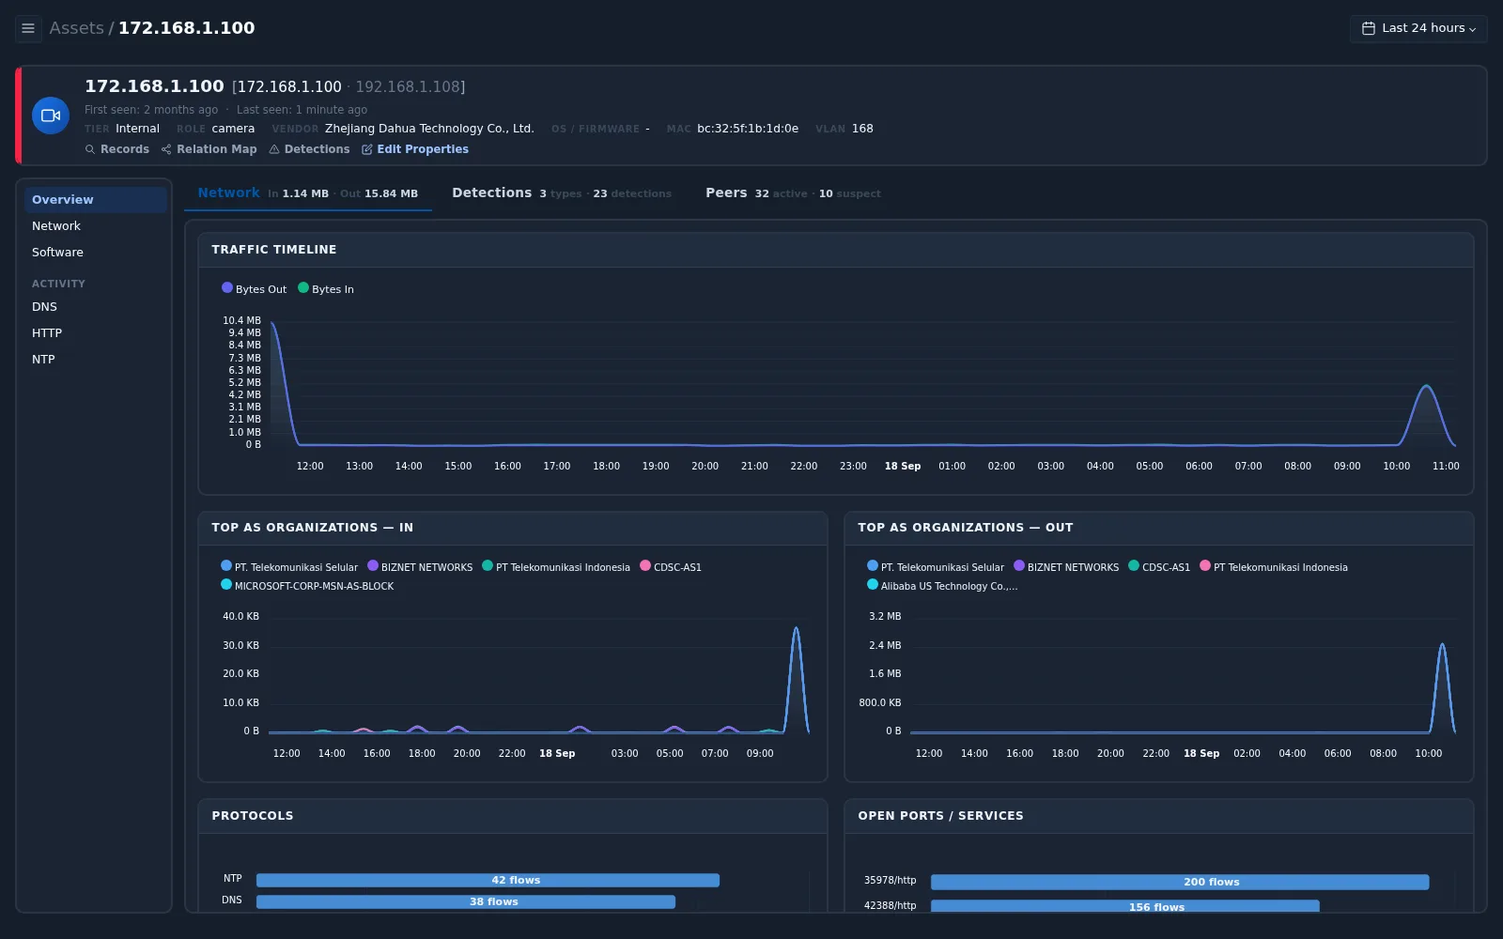Image resolution: width=1503 pixels, height=939 pixels.
Task: Click the Relation Map share icon
Action: point(166,149)
